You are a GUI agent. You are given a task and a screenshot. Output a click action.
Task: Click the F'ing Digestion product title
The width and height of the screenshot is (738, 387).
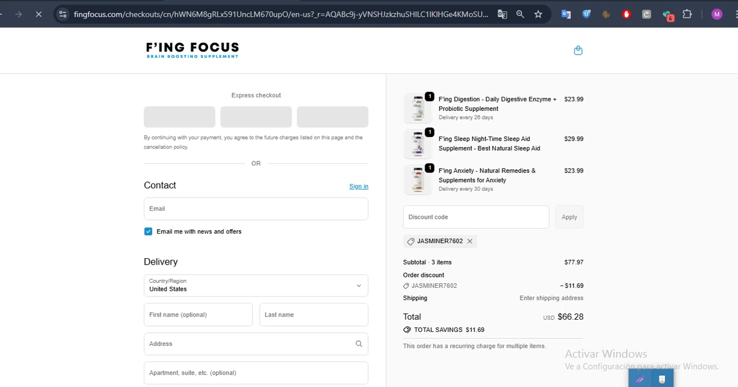pos(497,104)
